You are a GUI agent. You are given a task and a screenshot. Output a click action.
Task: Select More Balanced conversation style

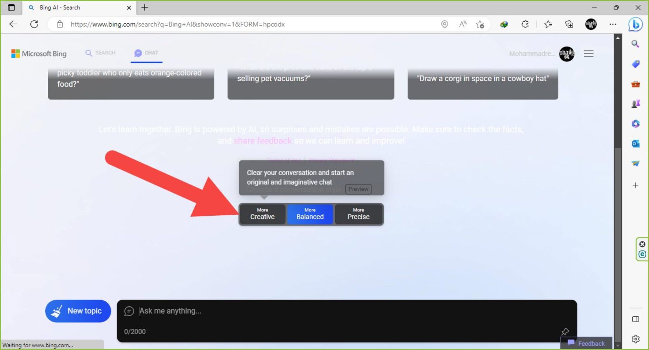point(310,214)
